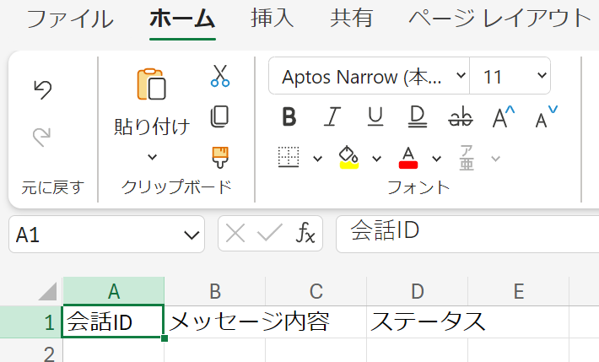Open the ファイル menu tab

click(70, 19)
